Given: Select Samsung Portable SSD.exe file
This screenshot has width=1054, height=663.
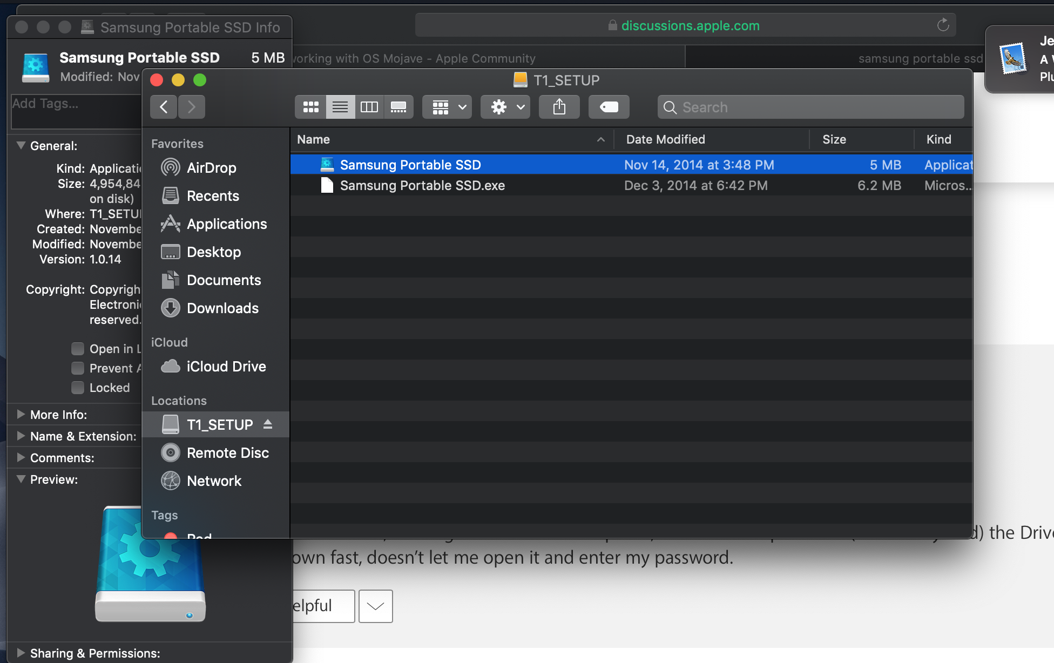Looking at the screenshot, I should pos(422,186).
